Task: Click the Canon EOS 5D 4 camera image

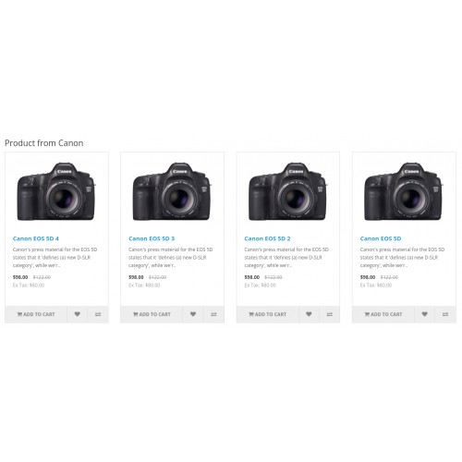Action: pyautogui.click(x=56, y=191)
